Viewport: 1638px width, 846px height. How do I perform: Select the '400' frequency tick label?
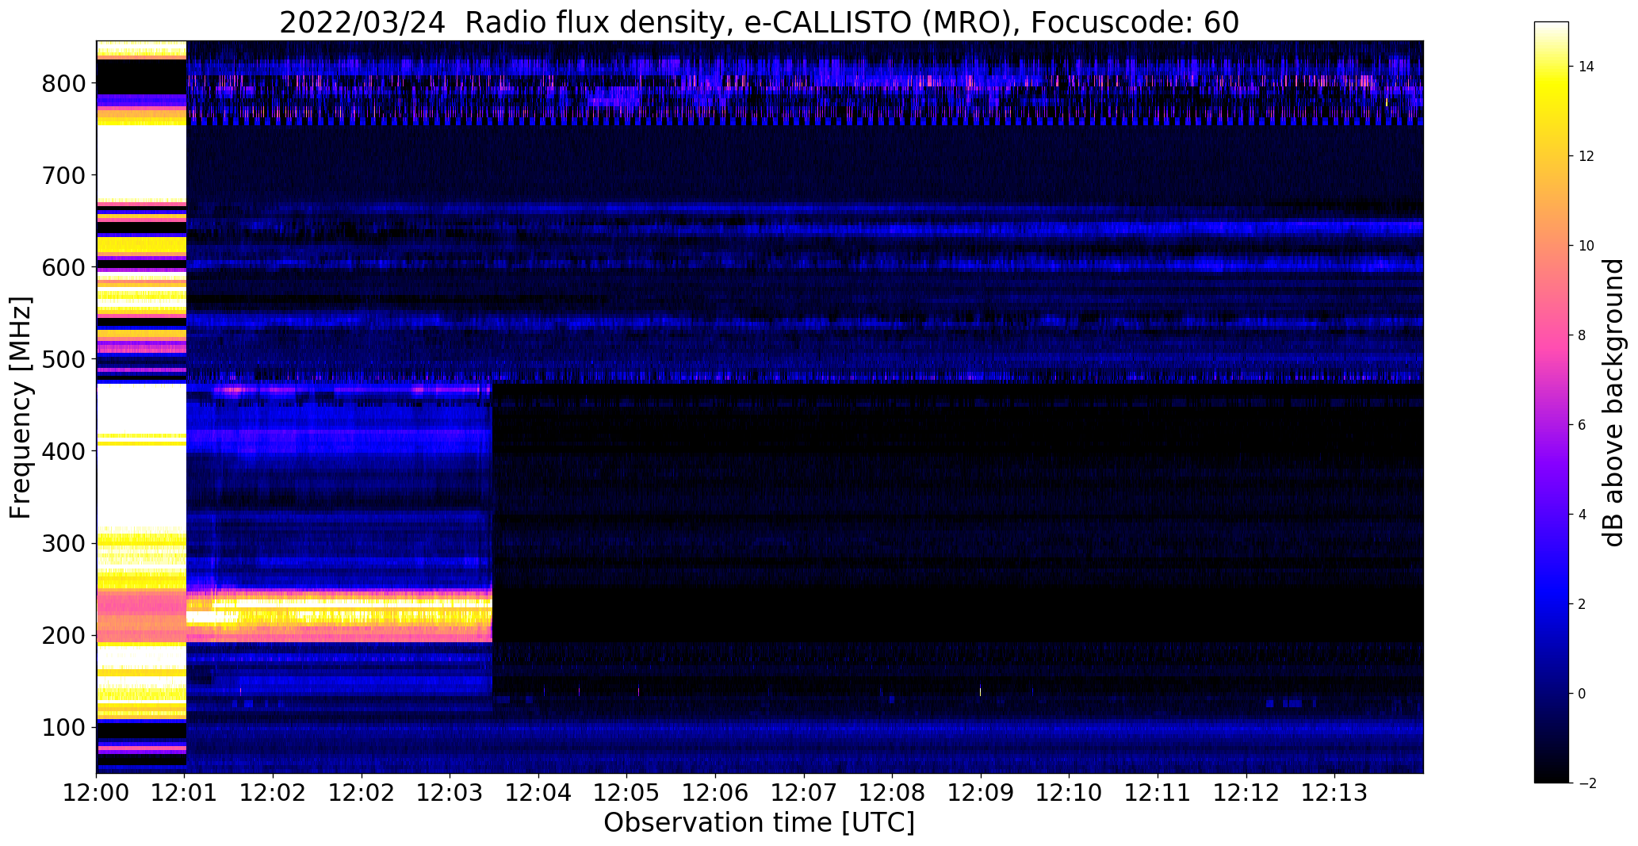pos(63,451)
